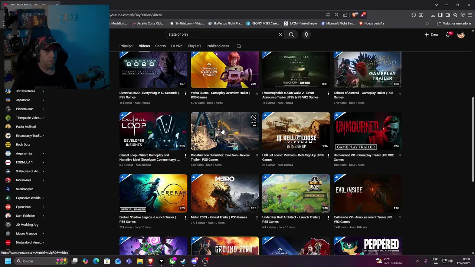475x267 pixels.
Task: Select the Videos channel tab
Action: (x=144, y=46)
